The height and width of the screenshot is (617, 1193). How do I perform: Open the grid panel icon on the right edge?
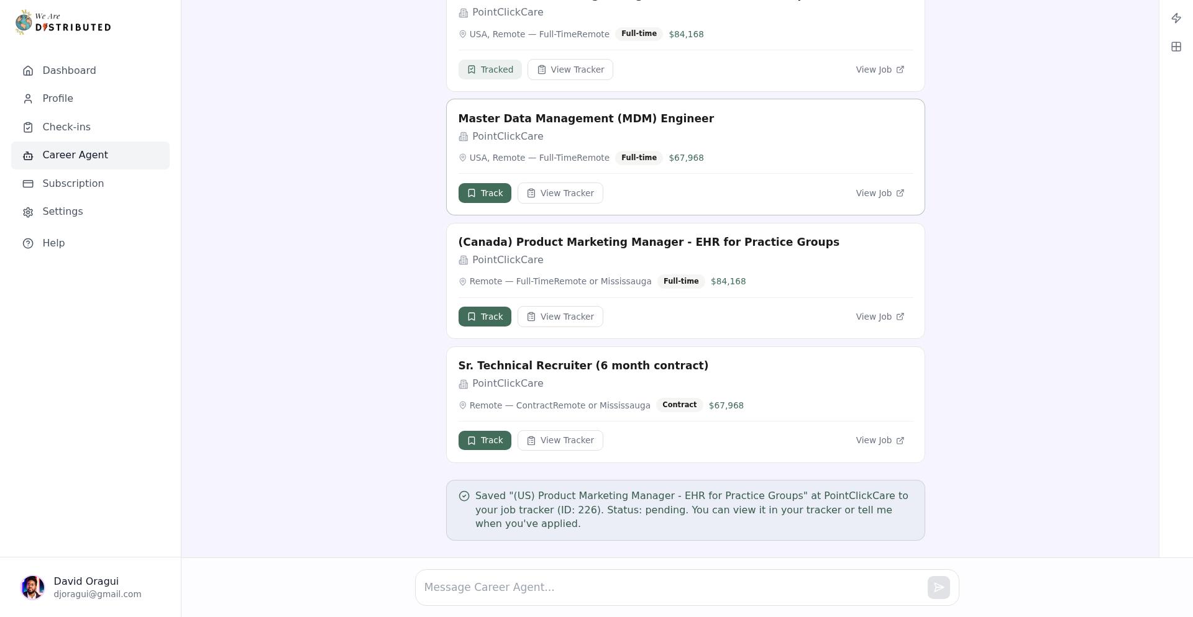tap(1176, 47)
